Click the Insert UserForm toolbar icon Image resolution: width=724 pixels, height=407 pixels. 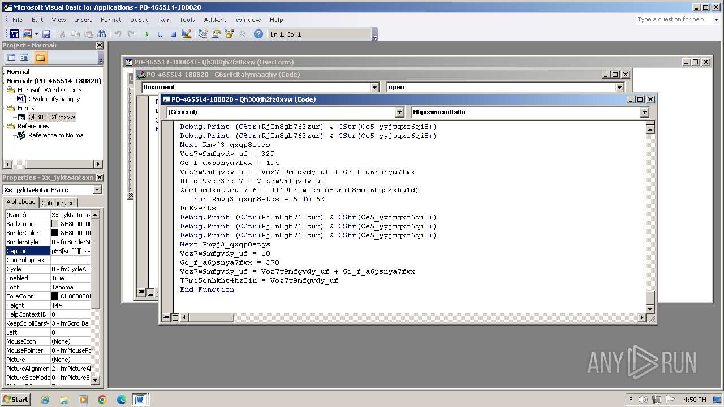point(27,34)
